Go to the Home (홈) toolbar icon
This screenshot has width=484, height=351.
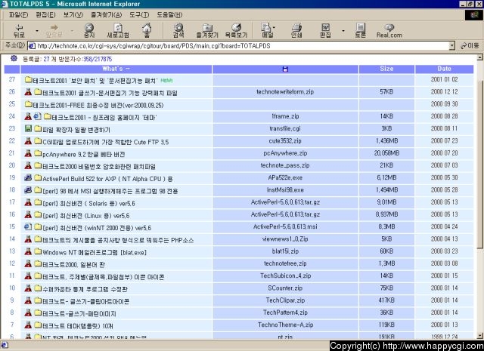(147, 30)
